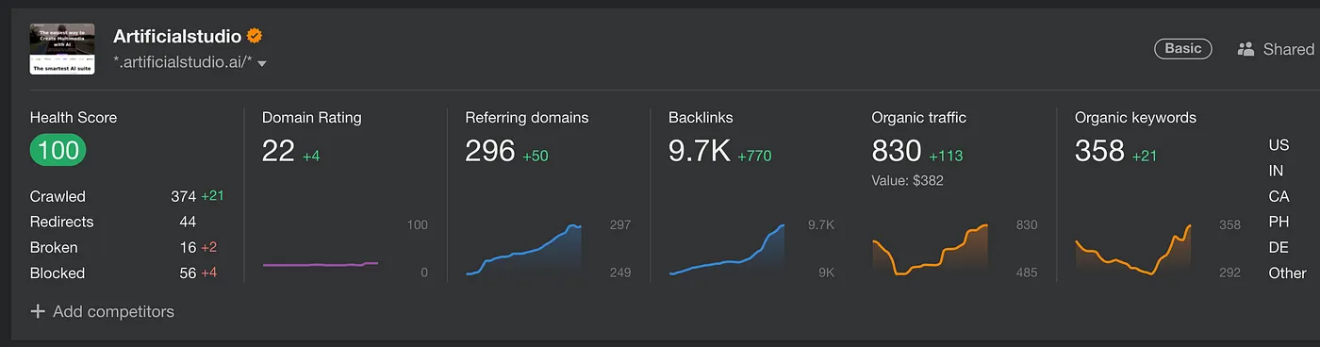Click the plus icon for adding competitors
This screenshot has height=347, width=1320.
38,311
